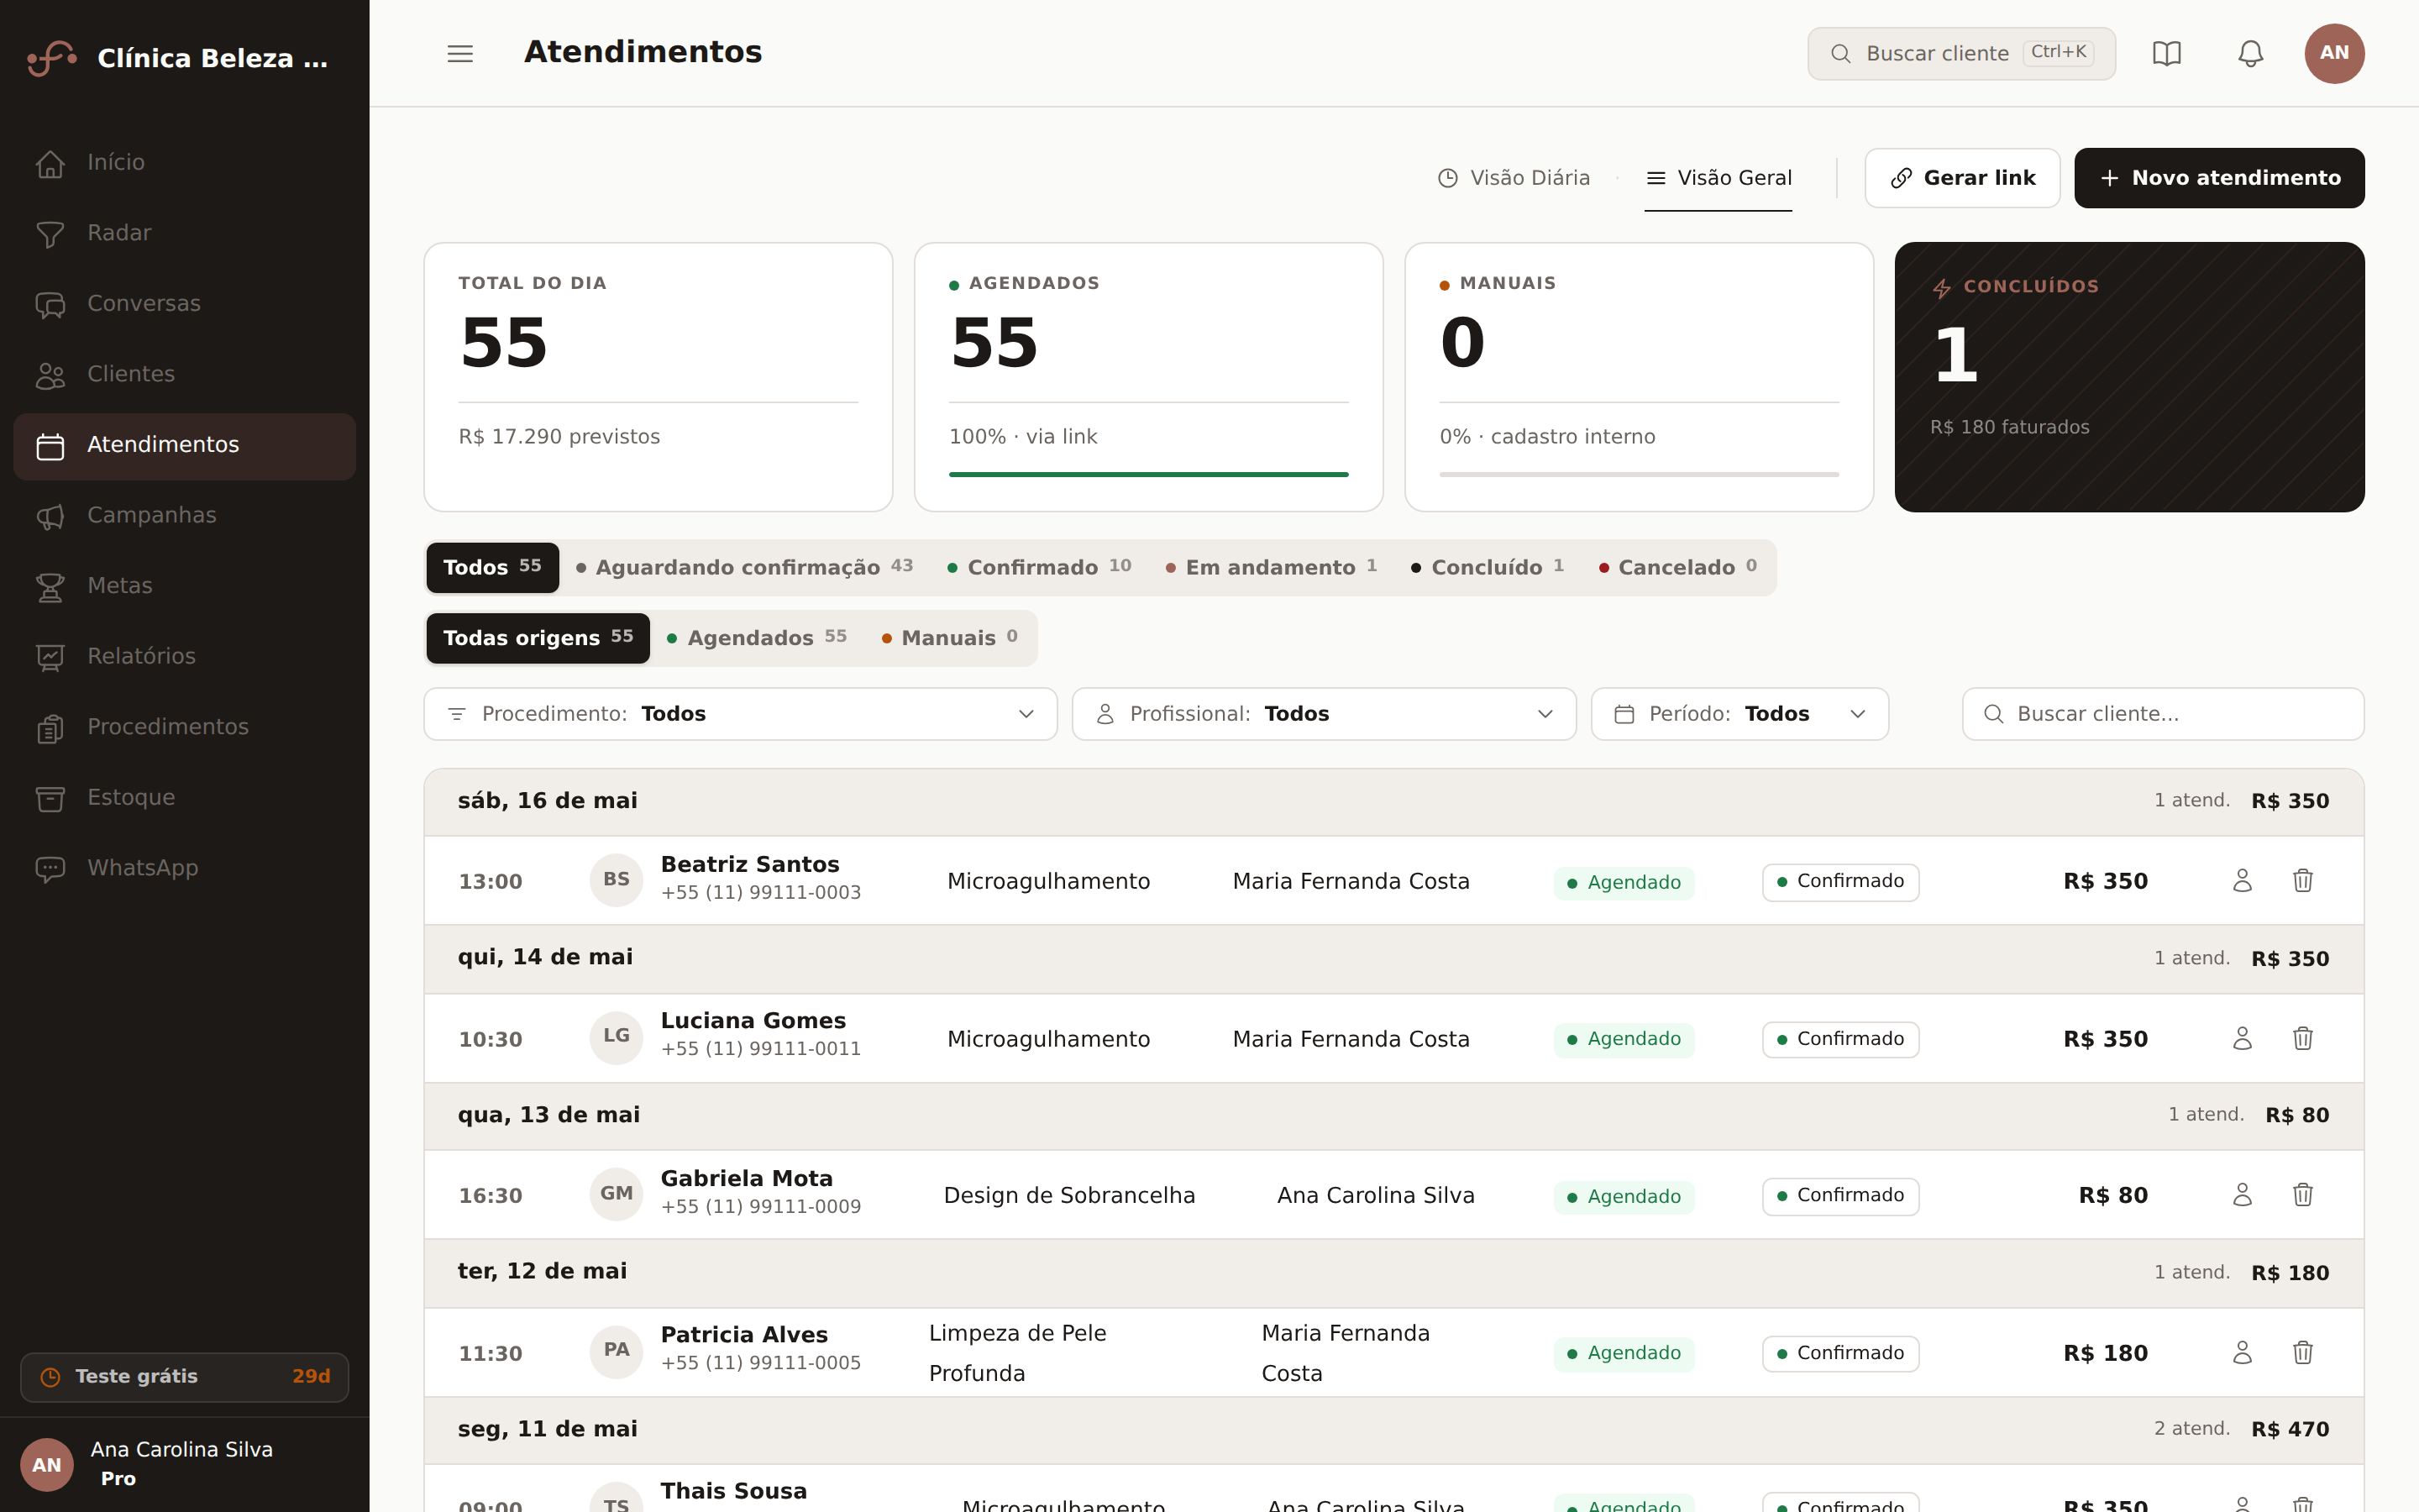
Task: Filter by Cancelado status
Action: (x=1677, y=567)
